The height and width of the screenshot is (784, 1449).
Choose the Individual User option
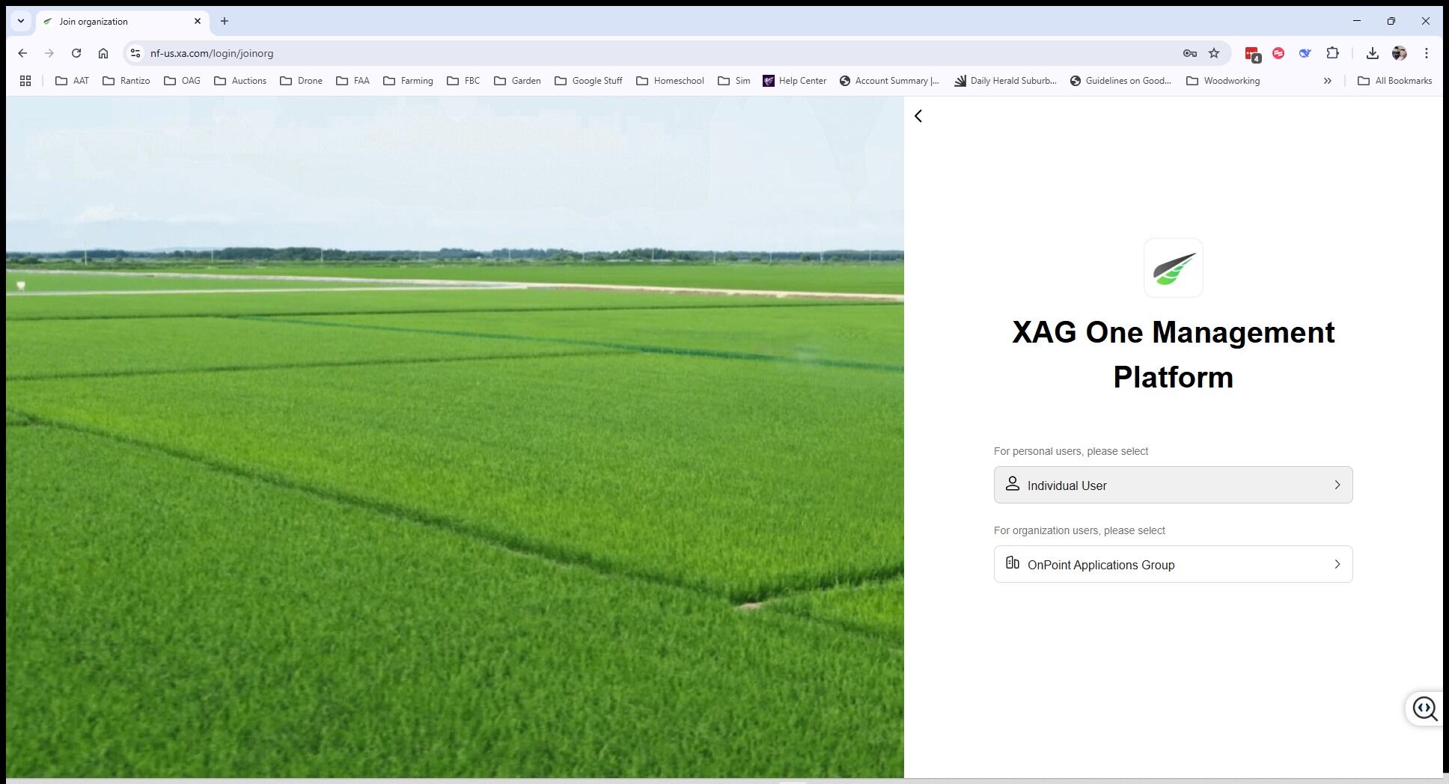[x=1173, y=485]
